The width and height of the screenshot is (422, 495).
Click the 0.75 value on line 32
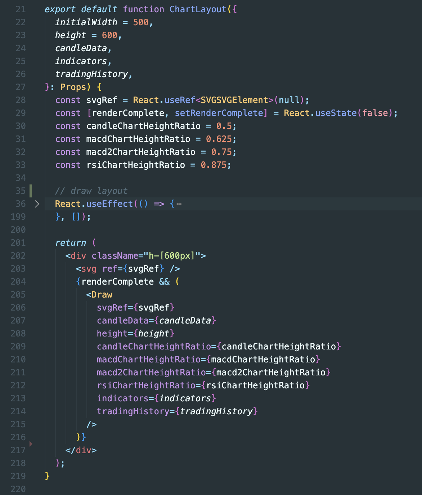(x=221, y=152)
